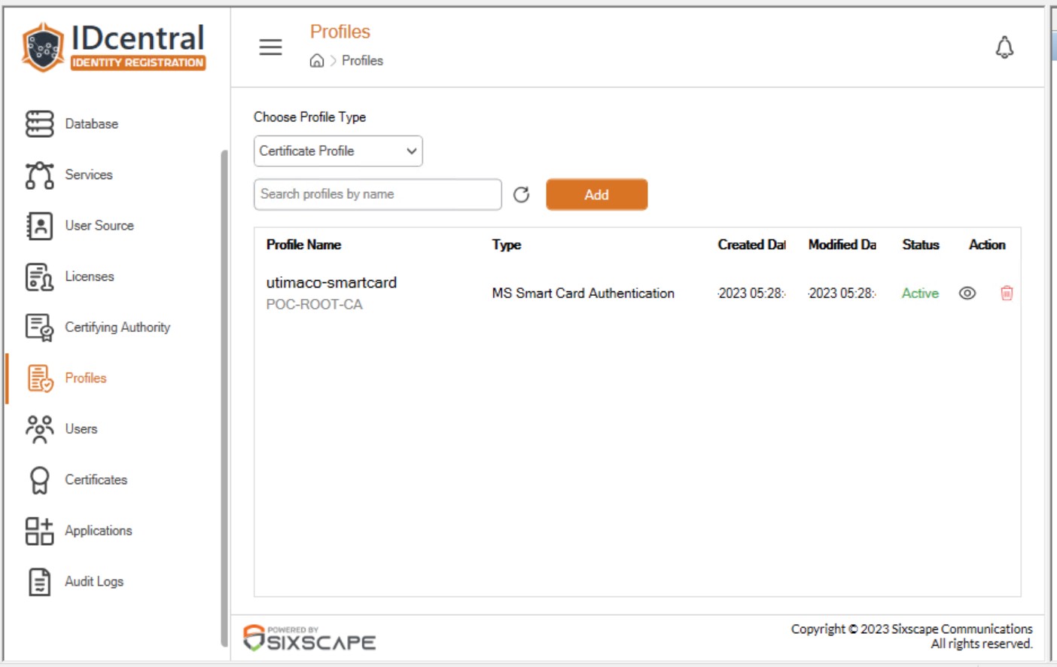Focus the Search profiles by name field

pyautogui.click(x=378, y=194)
